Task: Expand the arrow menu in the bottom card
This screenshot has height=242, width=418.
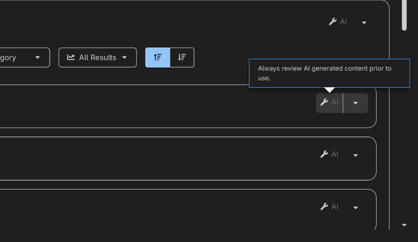Action: pos(355,207)
